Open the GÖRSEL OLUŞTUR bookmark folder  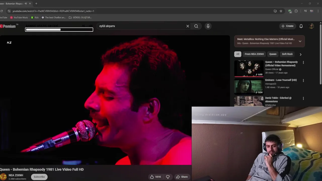pyautogui.click(x=80, y=18)
